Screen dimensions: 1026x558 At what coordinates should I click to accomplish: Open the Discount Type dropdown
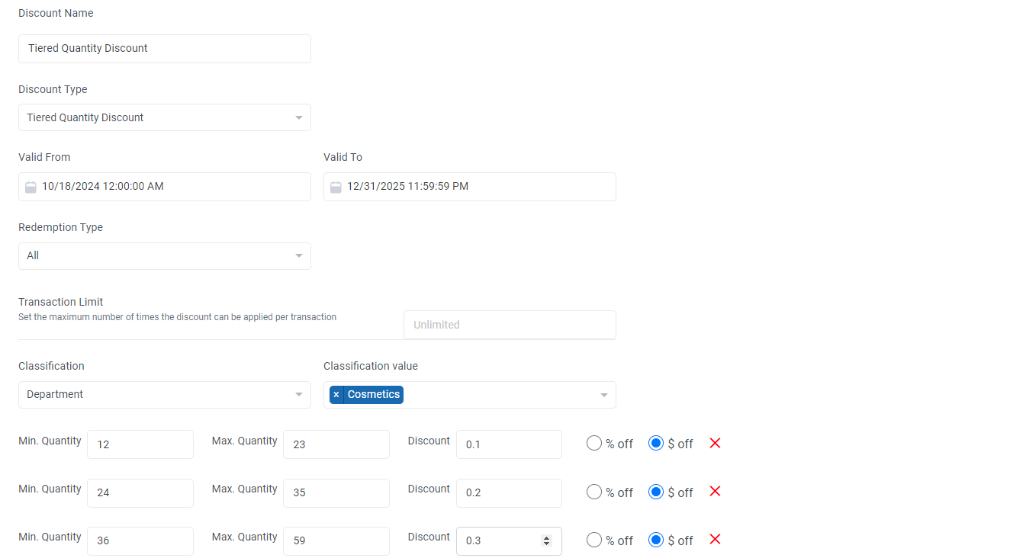click(164, 117)
